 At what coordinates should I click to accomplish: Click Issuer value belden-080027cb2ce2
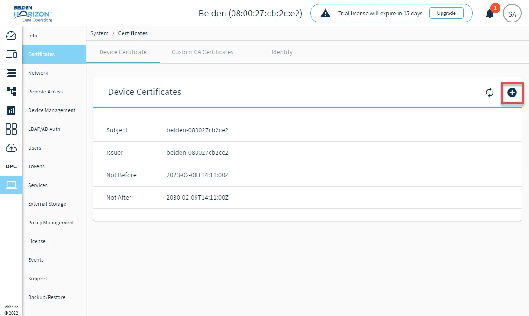(197, 152)
